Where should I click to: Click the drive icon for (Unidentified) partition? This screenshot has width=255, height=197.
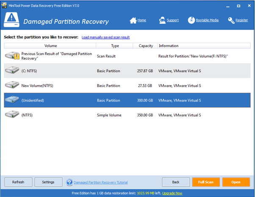click(12, 100)
